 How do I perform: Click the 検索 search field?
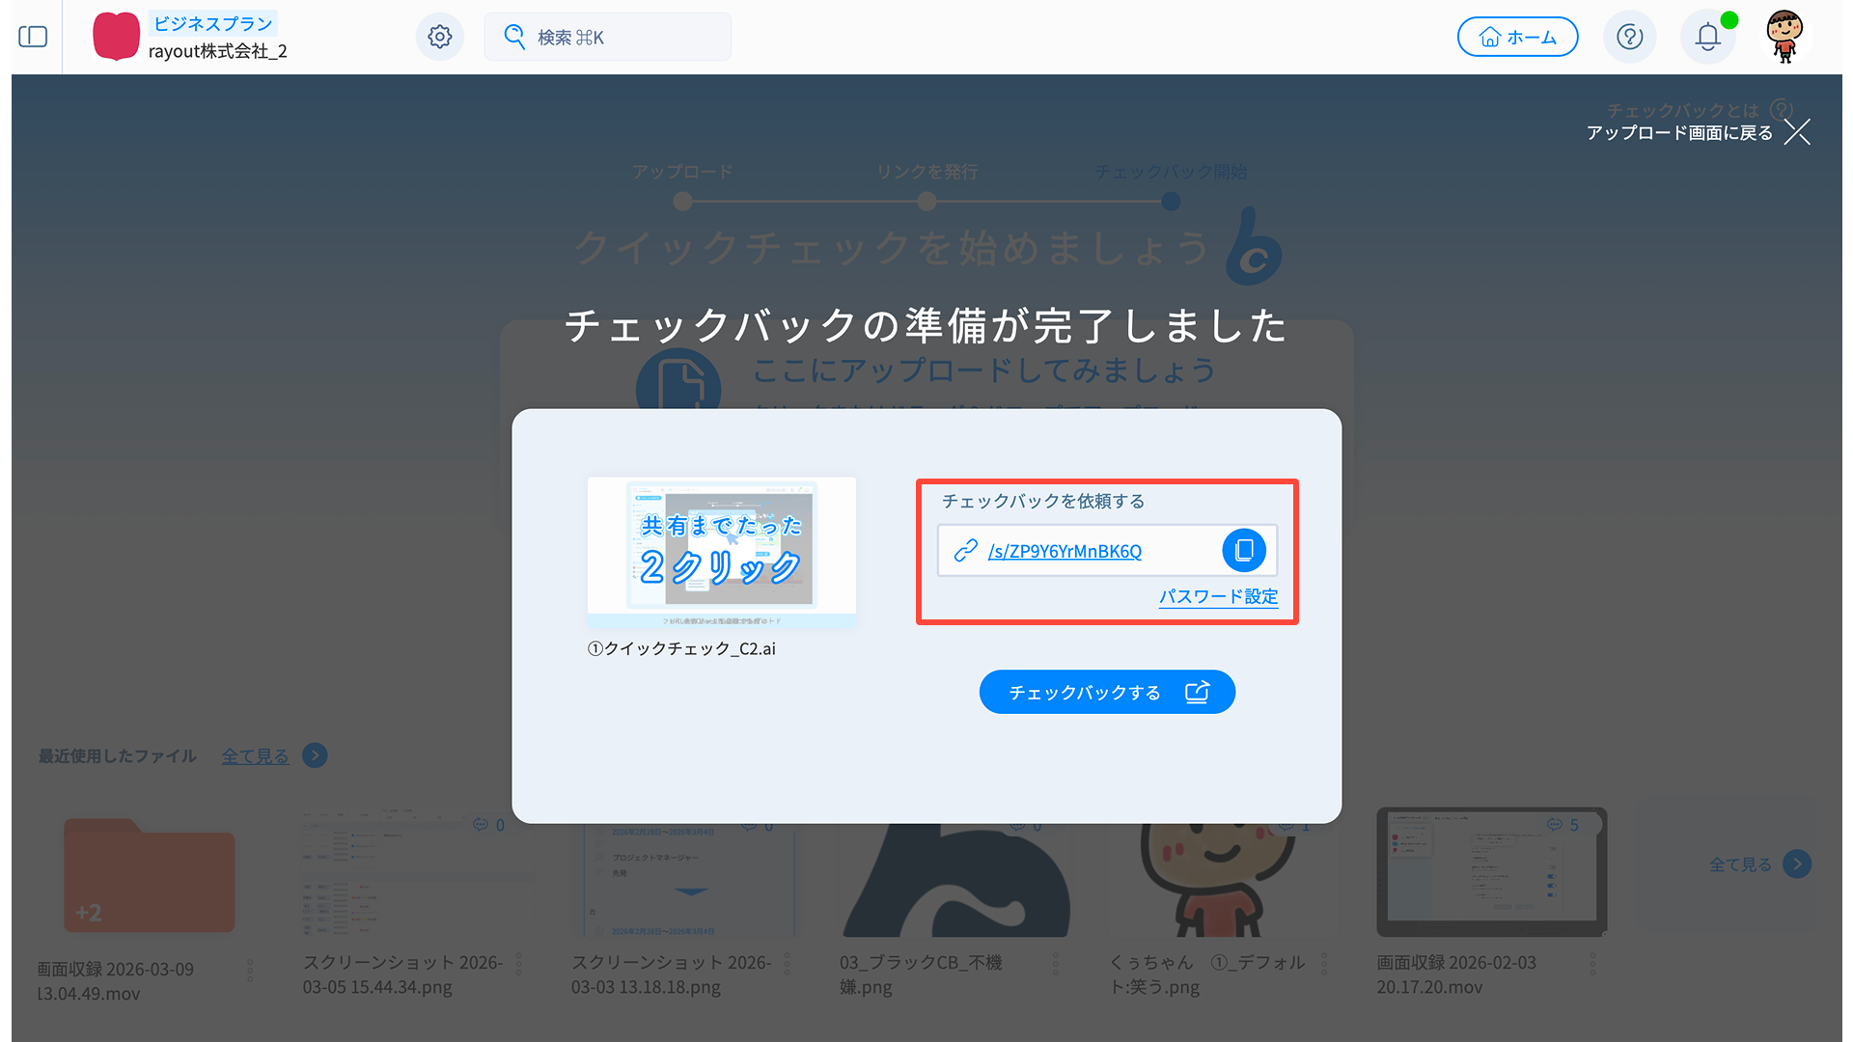click(608, 37)
